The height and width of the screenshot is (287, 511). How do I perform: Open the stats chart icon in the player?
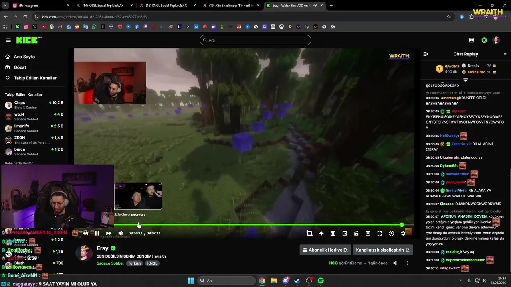pyautogui.click(x=333, y=233)
